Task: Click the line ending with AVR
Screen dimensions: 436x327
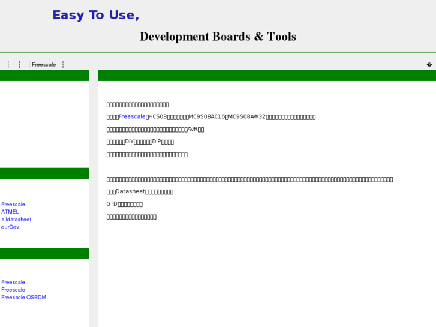Action: click(x=155, y=129)
